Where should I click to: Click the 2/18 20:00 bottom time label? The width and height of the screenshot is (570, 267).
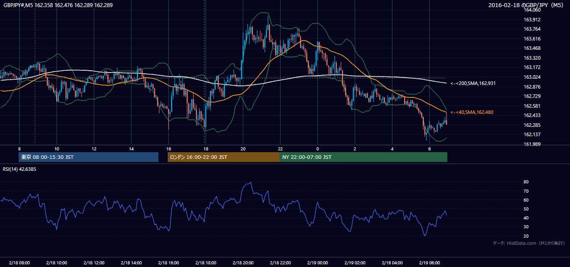(x=243, y=263)
